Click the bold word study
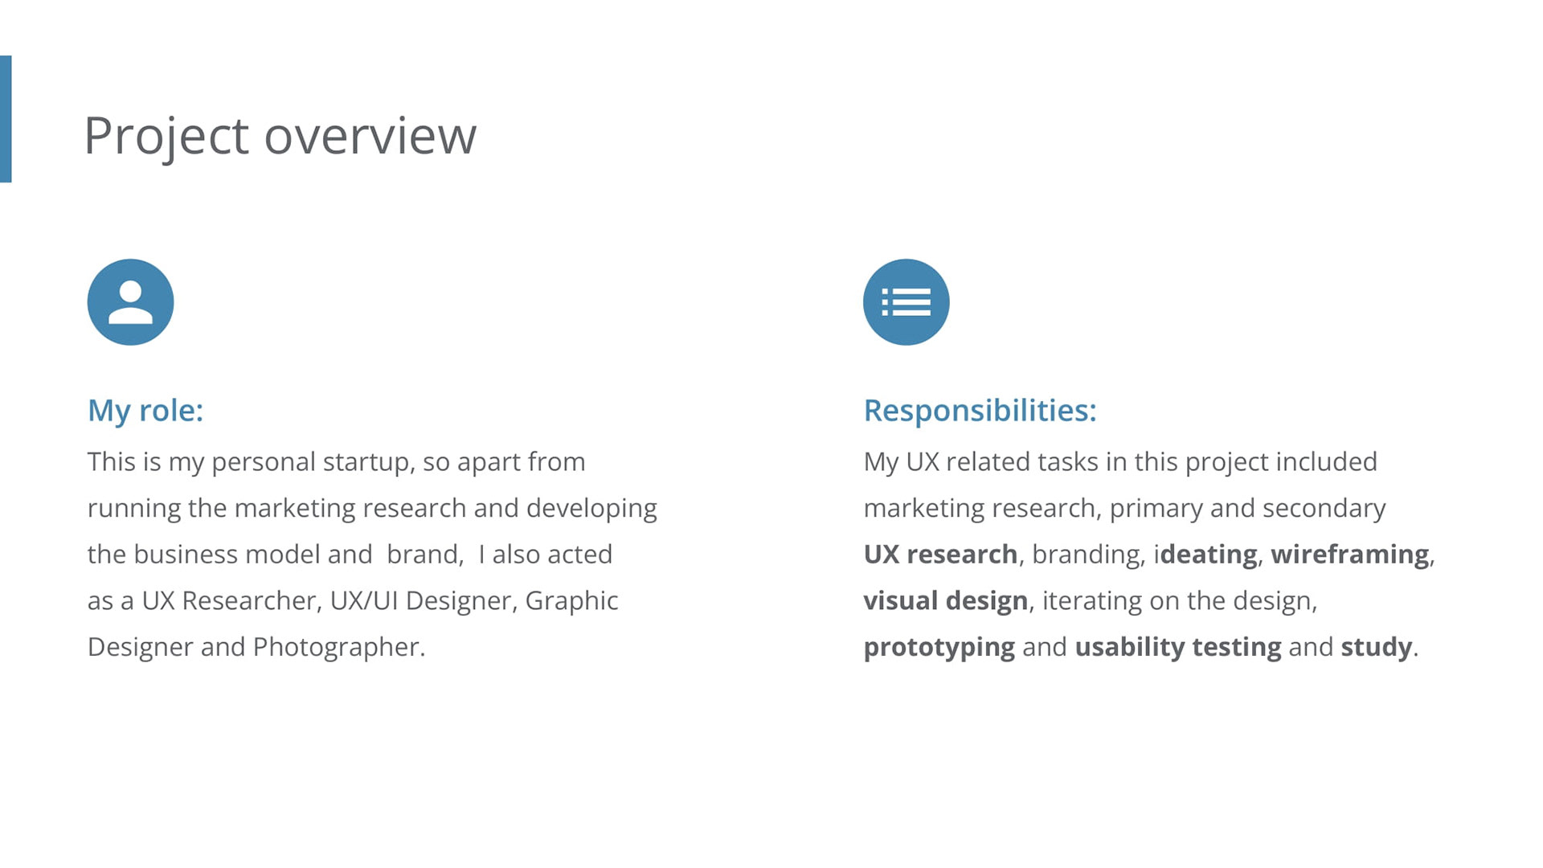Image resolution: width=1543 pixels, height=868 pixels. coord(1376,647)
